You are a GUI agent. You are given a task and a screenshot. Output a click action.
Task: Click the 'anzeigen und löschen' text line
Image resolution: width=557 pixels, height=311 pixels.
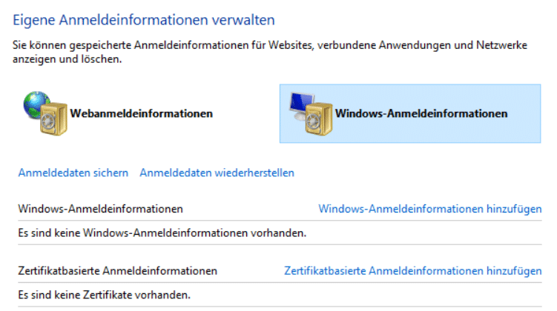[67, 58]
